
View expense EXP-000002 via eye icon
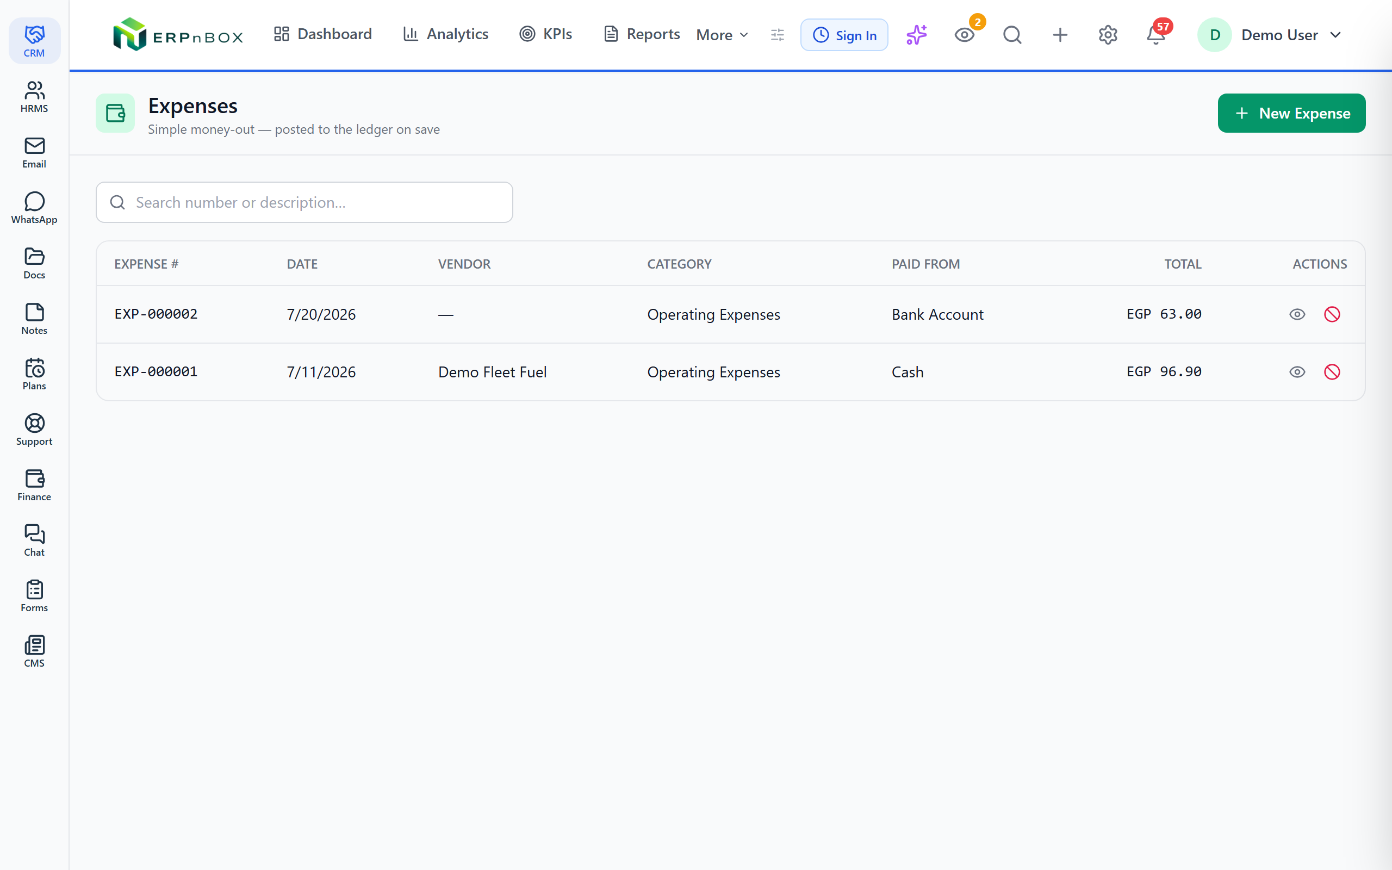click(1297, 314)
